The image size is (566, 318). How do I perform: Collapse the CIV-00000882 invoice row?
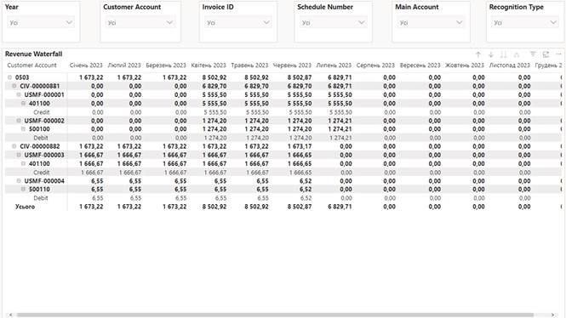pos(14,146)
